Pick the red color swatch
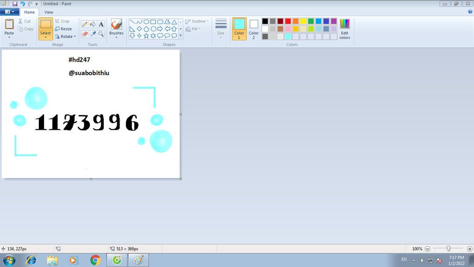The image size is (474, 267). click(x=288, y=21)
